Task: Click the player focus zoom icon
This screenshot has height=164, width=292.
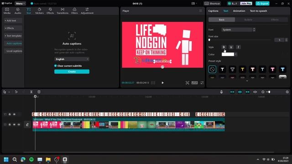Action: pos(188,83)
